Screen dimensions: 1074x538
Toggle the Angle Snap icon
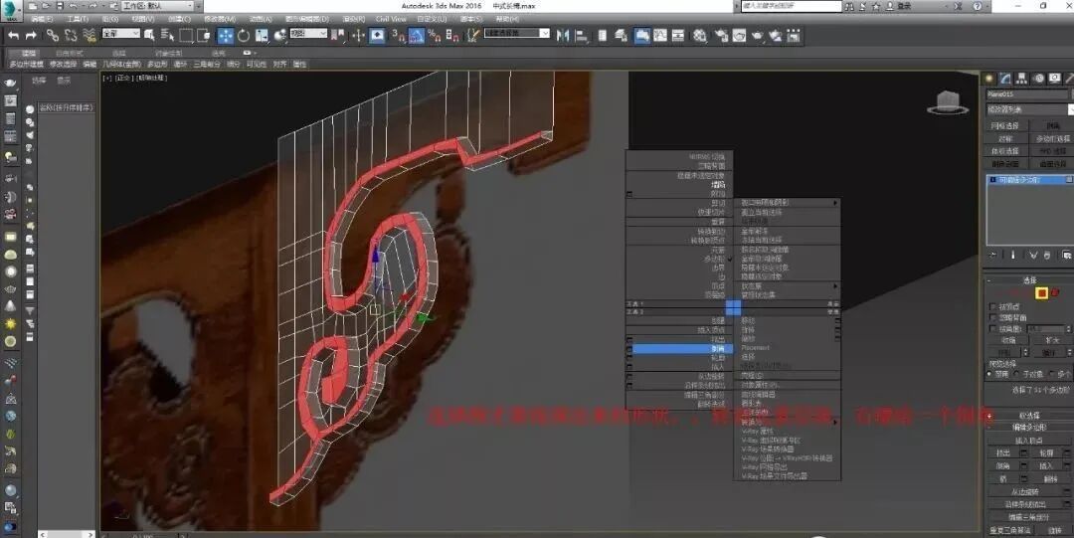tap(417, 36)
